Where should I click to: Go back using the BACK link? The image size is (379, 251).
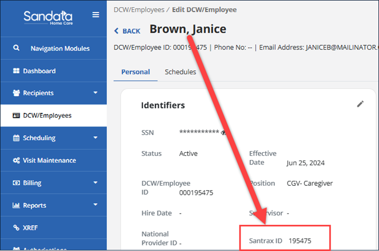tap(127, 31)
